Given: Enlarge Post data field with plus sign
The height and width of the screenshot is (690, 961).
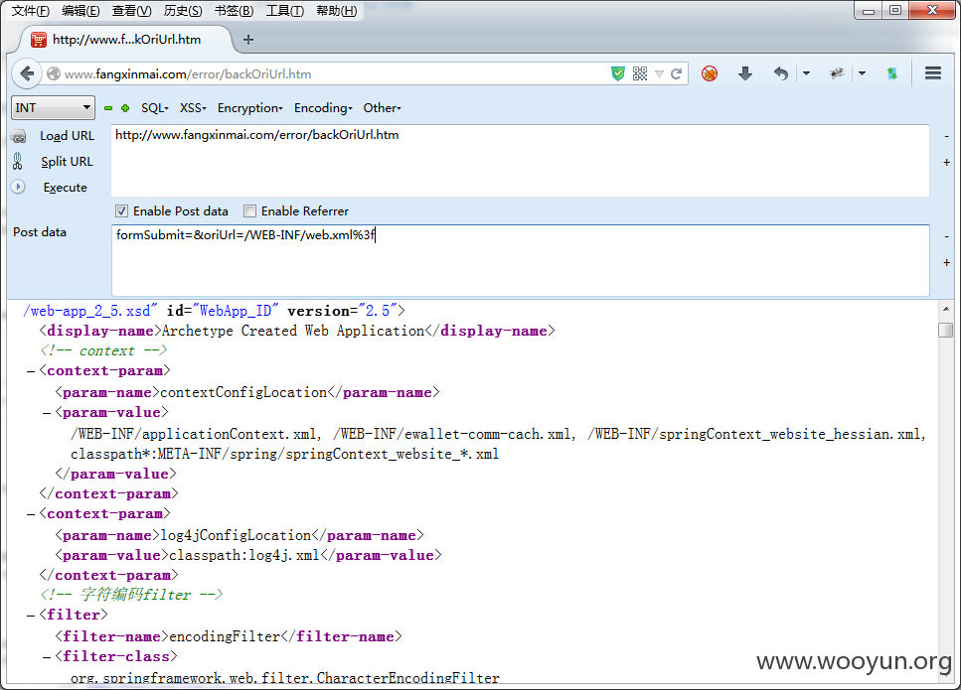Looking at the screenshot, I should (946, 262).
